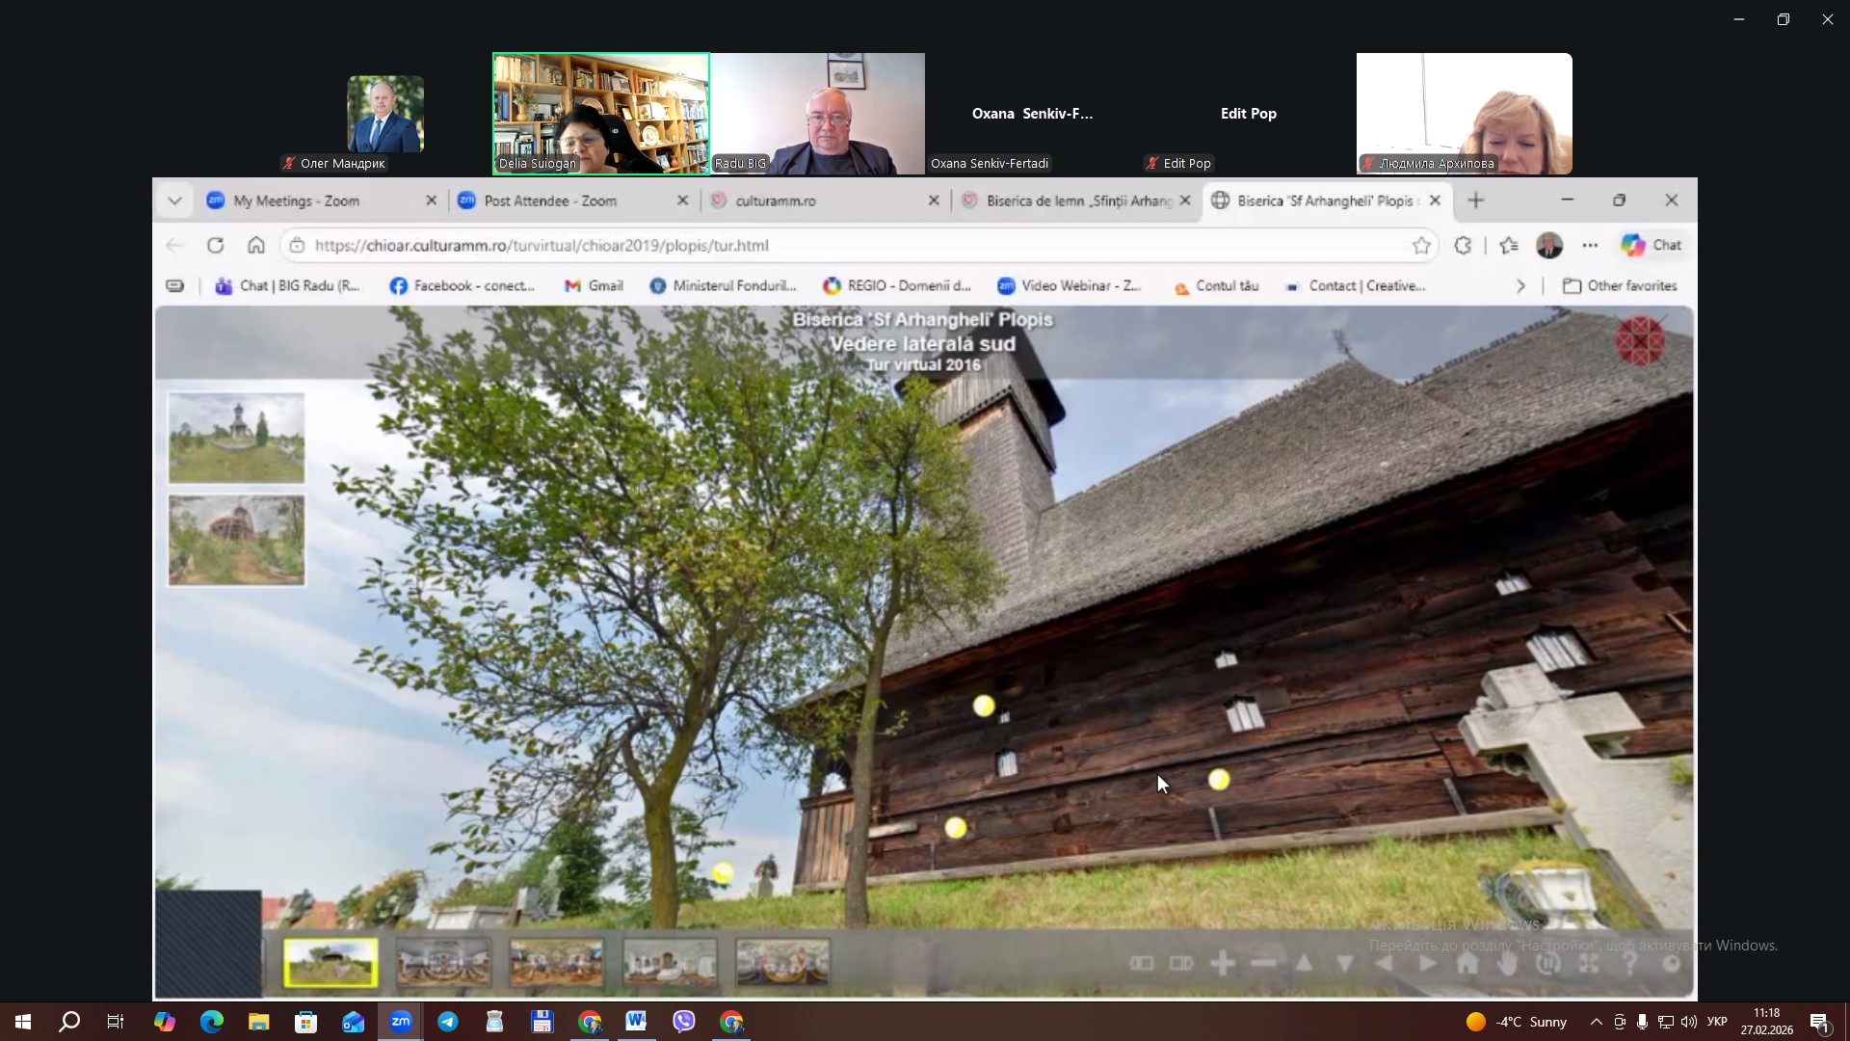Switch to the Post Attendee - Zoom tab
This screenshot has height=1041, width=1850.
[549, 200]
